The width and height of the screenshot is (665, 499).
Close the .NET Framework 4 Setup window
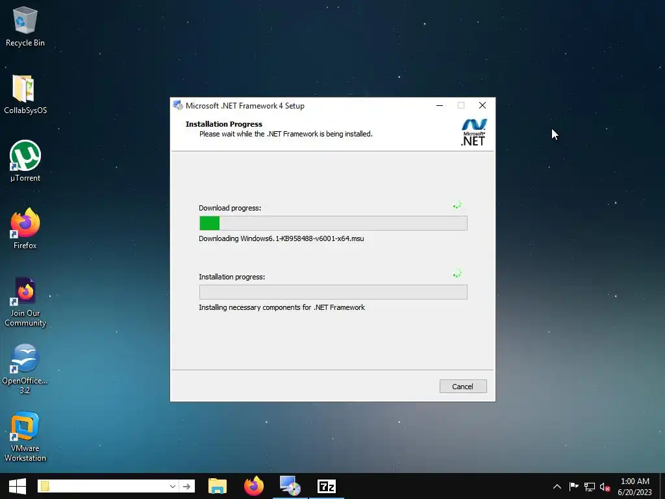pyautogui.click(x=483, y=105)
